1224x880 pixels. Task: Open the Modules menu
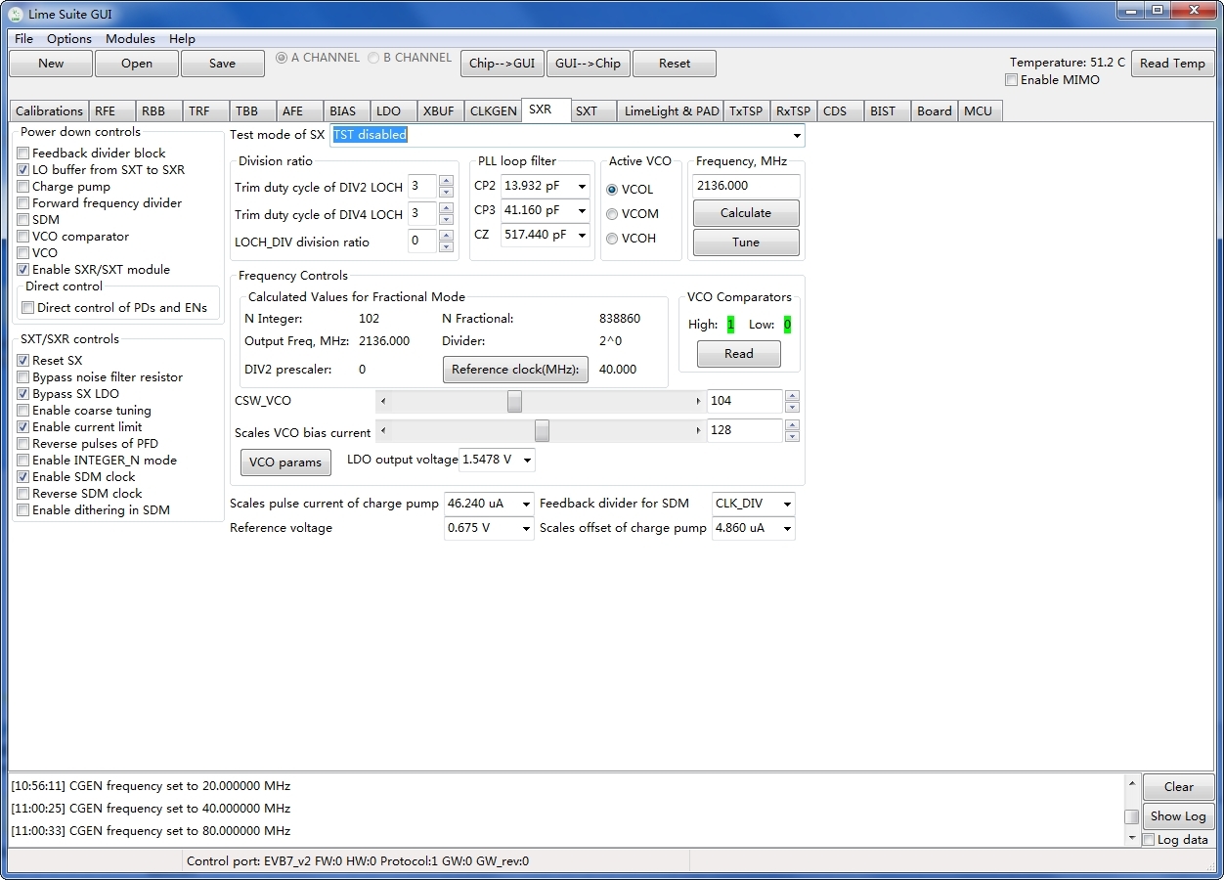130,39
